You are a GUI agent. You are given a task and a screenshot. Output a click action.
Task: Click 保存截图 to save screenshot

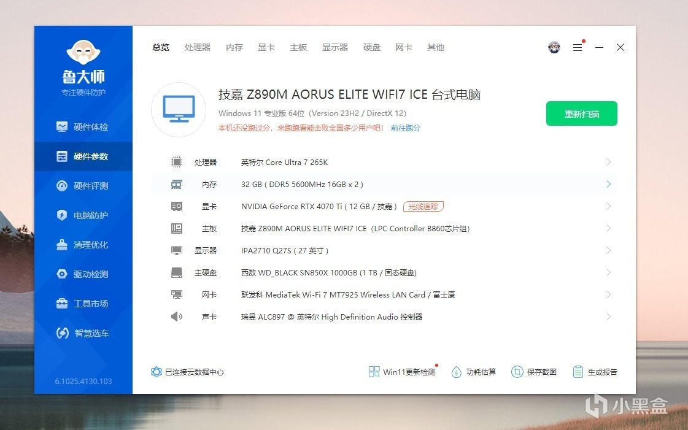point(534,372)
